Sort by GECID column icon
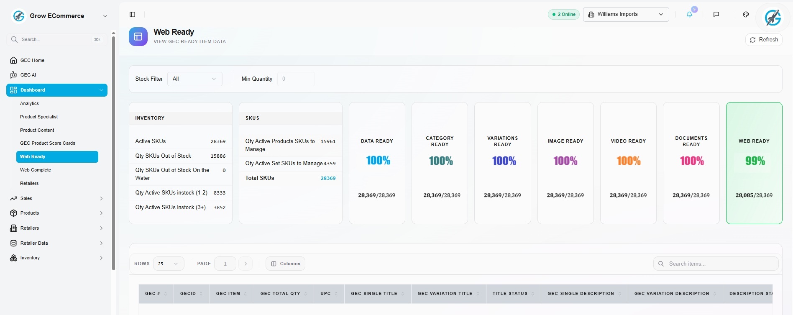The image size is (793, 315). (201, 294)
